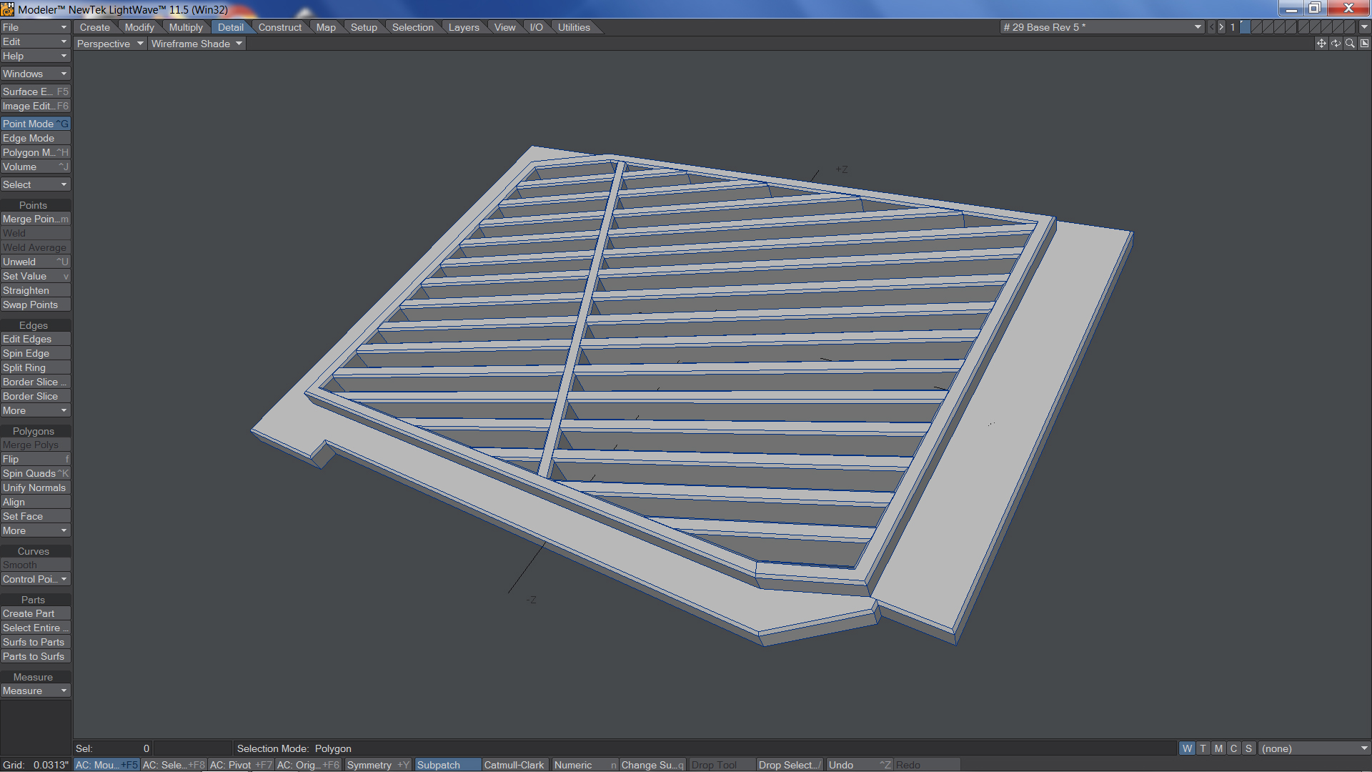Click the viewport maximize toggle icon
Viewport: 1372px width, 772px height.
[1364, 44]
